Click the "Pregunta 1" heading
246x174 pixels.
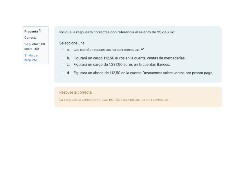pyautogui.click(x=32, y=31)
